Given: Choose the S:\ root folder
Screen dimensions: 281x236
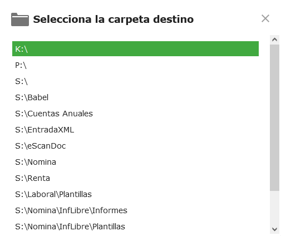Looking at the screenshot, I should point(135,81).
